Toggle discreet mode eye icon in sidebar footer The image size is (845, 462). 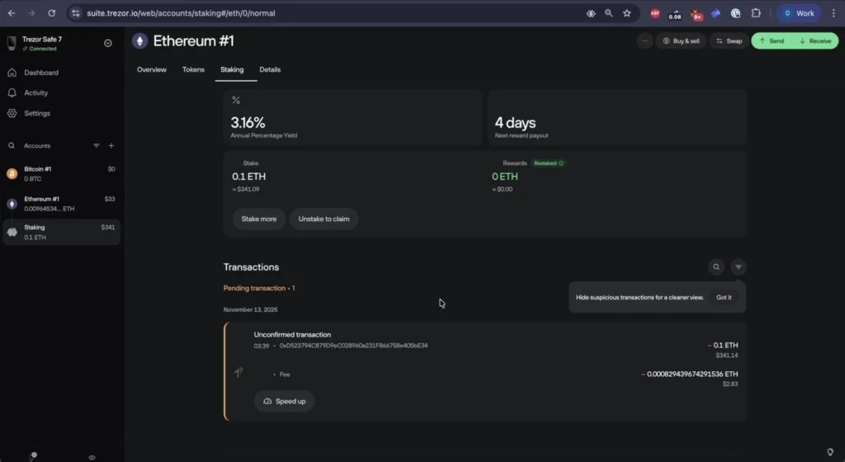click(92, 456)
